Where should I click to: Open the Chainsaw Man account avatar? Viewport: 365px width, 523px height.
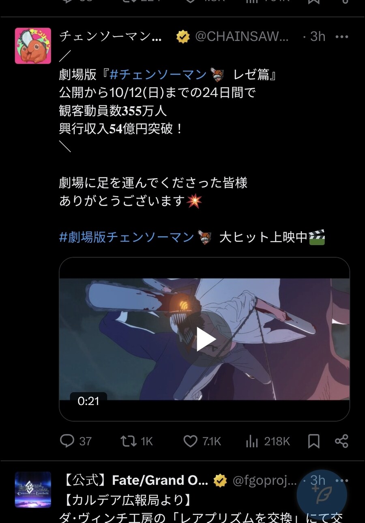[33, 46]
